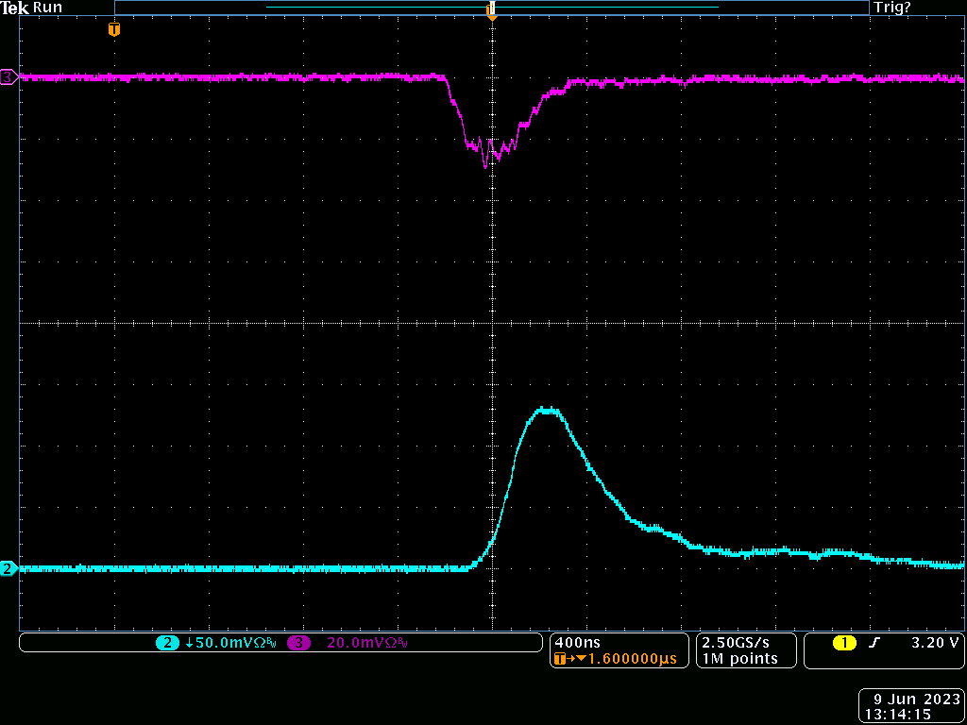Click the channel 2 ground reference marker
Viewport: 967px width, 725px height.
[x=8, y=569]
